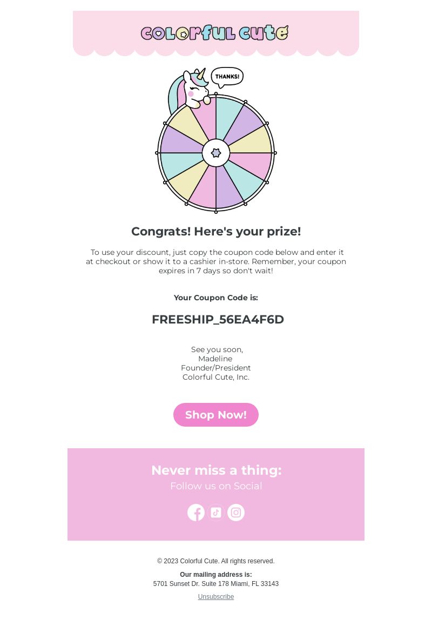
Task: Click the Colorful Cute logo banner
Action: [216, 33]
